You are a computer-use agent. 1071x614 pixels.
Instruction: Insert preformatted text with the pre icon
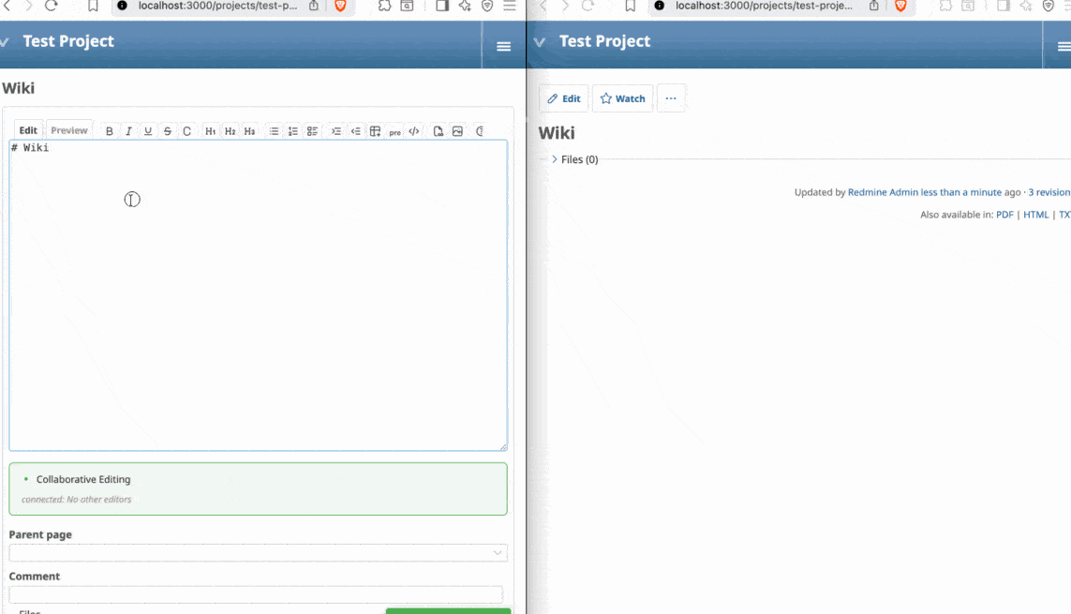click(394, 132)
